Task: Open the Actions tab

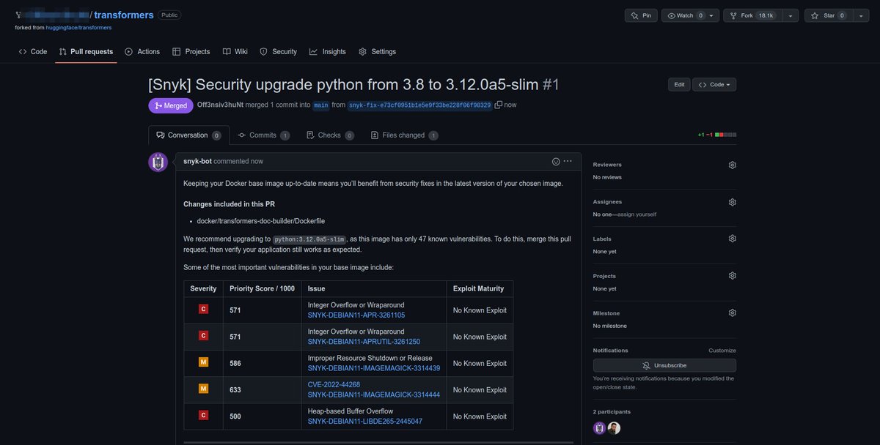Action: pyautogui.click(x=142, y=52)
